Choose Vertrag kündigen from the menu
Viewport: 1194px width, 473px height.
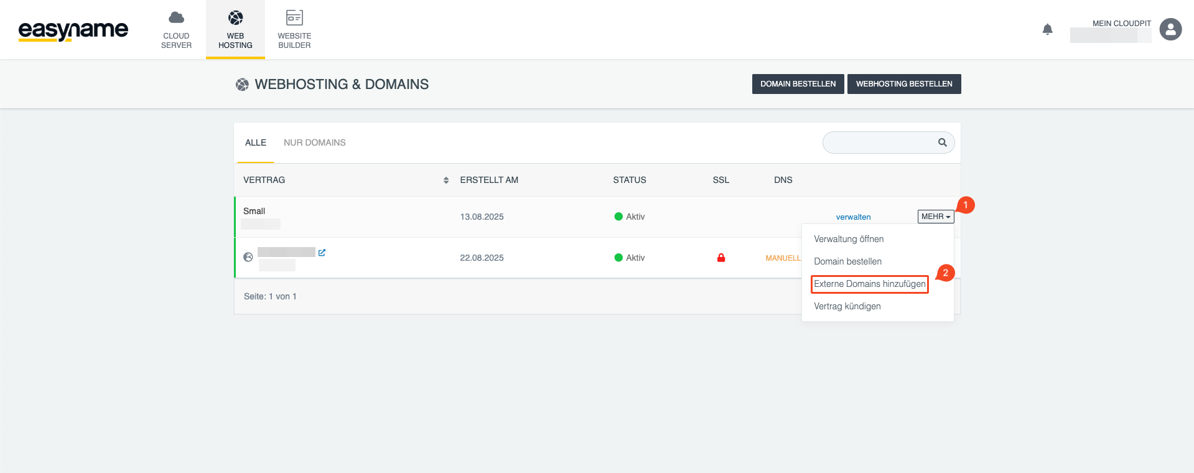pyautogui.click(x=847, y=306)
